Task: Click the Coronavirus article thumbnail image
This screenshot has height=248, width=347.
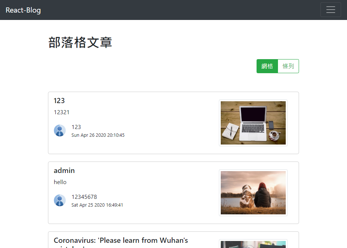Action: pyautogui.click(x=253, y=244)
